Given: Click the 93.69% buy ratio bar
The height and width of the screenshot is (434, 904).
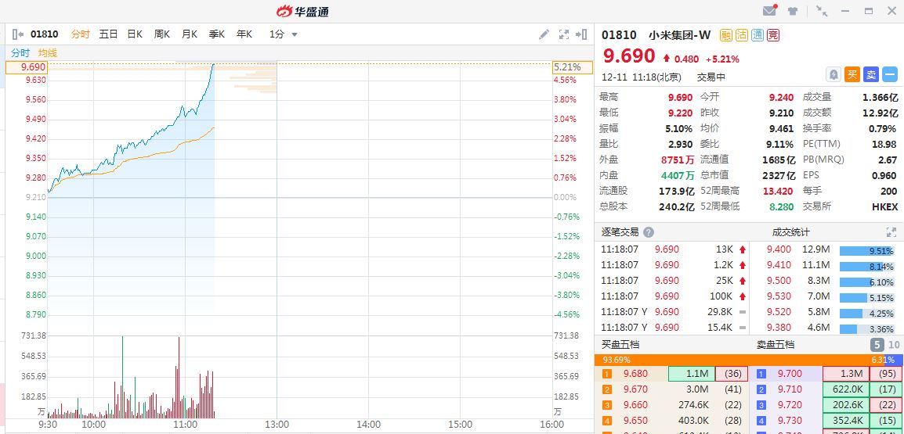Looking at the screenshot, I should click(739, 360).
